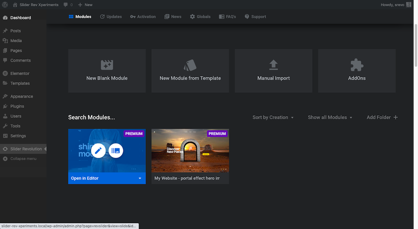Open Manual Import
Screen dimensions: 418x229
click(x=273, y=71)
